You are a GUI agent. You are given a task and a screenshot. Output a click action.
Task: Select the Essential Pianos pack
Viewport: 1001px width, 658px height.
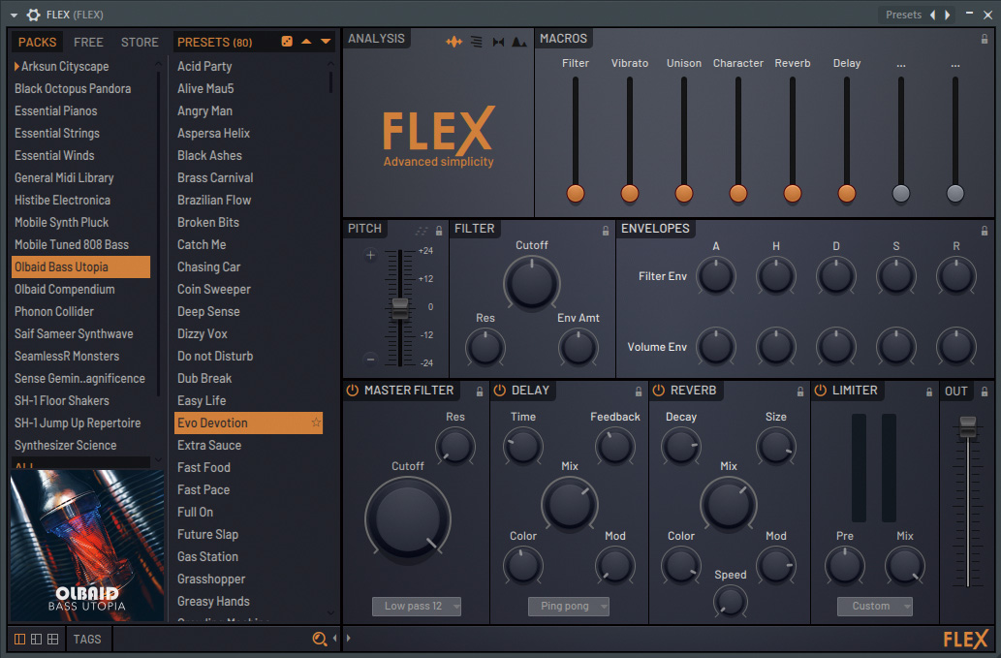pos(56,111)
